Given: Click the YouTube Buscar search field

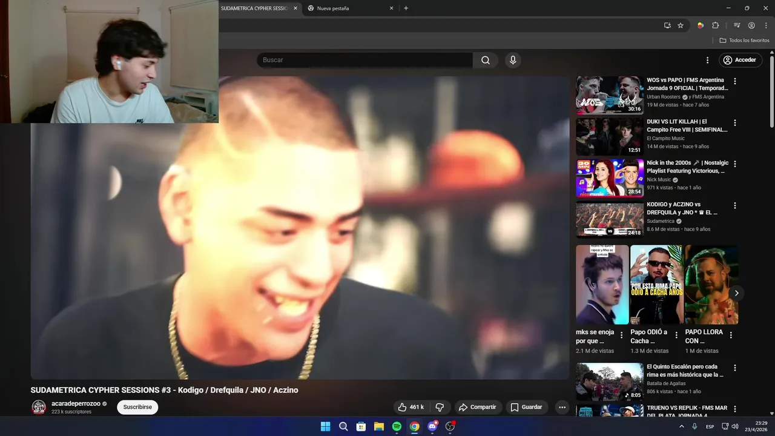Looking at the screenshot, I should (x=364, y=60).
